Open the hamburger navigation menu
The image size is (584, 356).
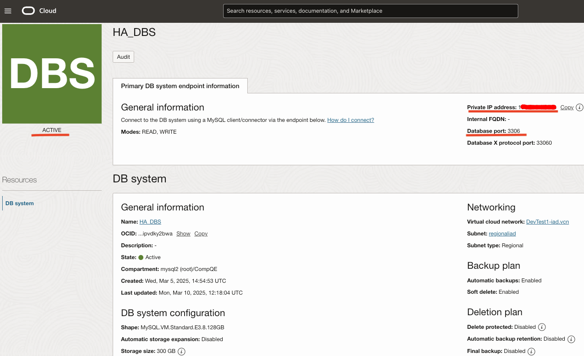pos(8,11)
